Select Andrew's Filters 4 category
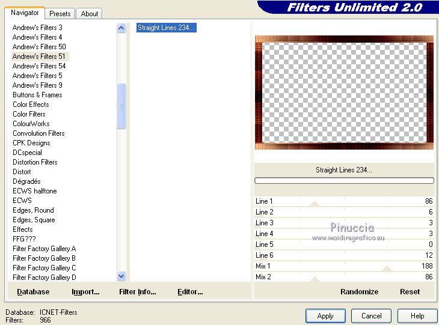Screen dimensions: 439x325 point(37,37)
